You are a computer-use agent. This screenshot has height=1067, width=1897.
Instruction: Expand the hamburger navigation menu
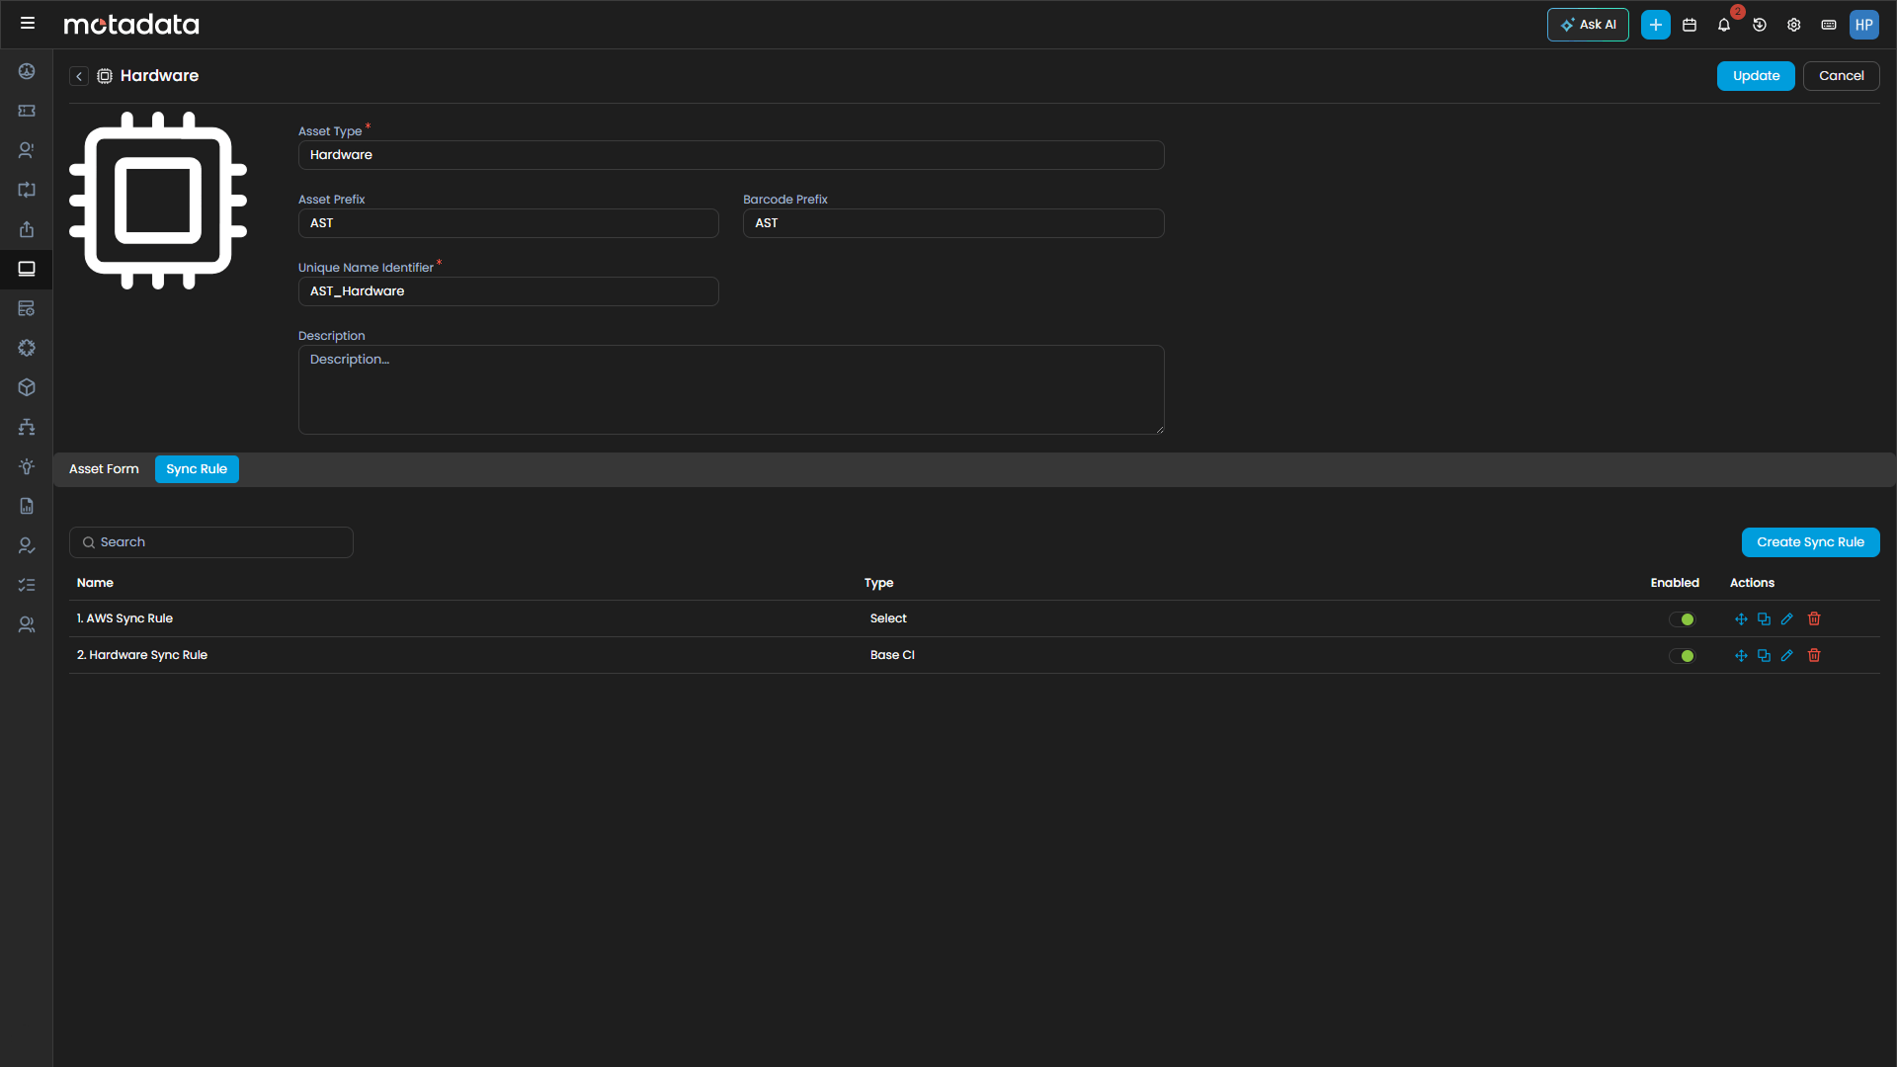coord(28,24)
